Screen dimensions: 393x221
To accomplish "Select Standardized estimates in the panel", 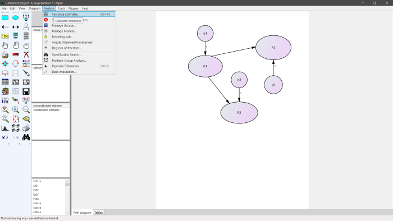I will (x=47, y=110).
